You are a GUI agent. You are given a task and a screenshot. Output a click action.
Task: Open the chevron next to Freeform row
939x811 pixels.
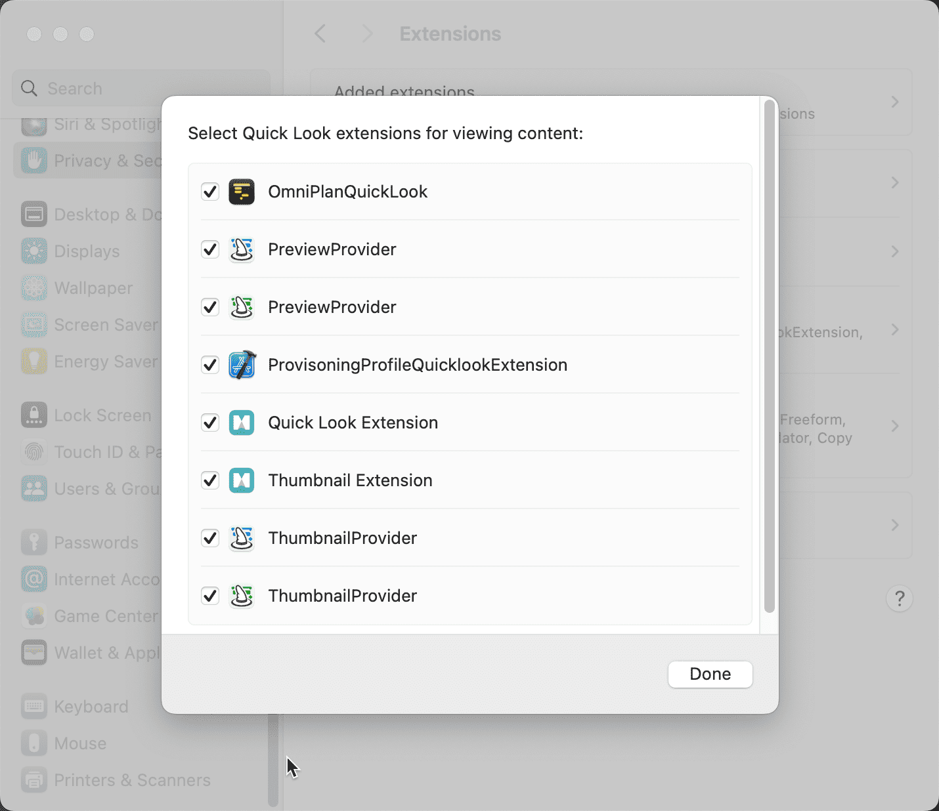(894, 426)
